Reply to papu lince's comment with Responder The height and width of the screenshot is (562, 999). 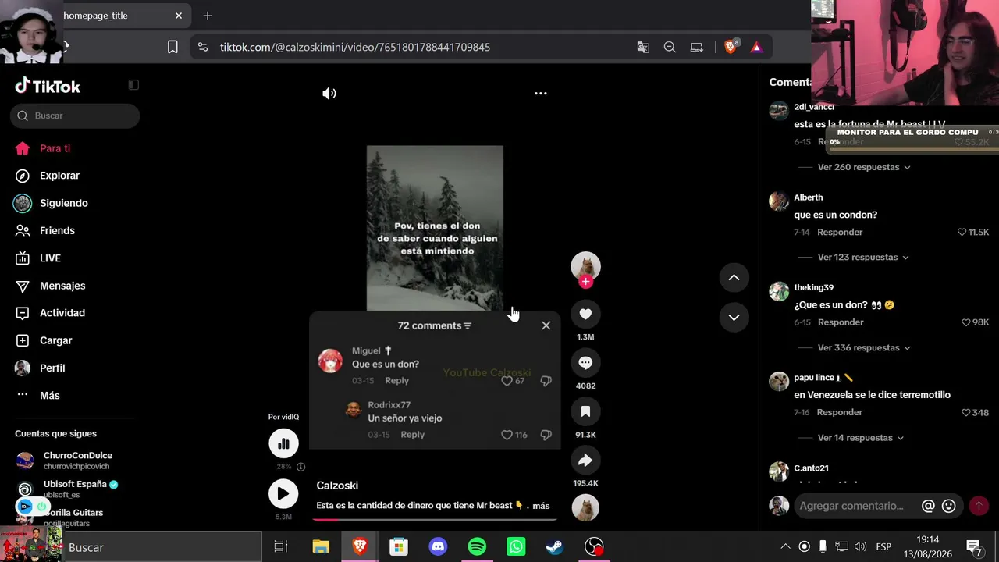[840, 412]
